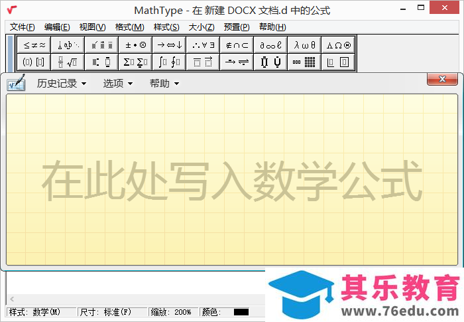The width and height of the screenshot is (464, 322).
Task: Click the 缩放: 200% status field
Action: pos(174,312)
